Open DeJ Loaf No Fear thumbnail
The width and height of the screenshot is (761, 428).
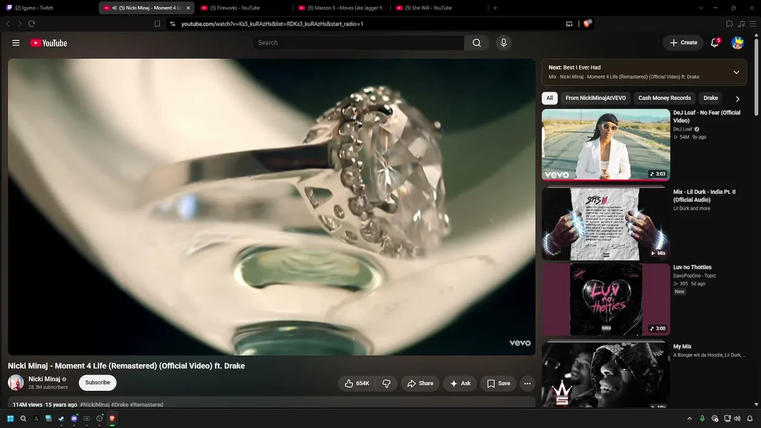tap(606, 144)
